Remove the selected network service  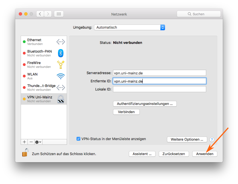pyautogui.click(x=31, y=142)
